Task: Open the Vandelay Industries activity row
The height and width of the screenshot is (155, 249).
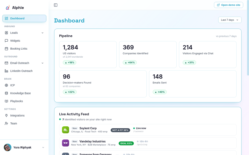Action: (x=148, y=143)
